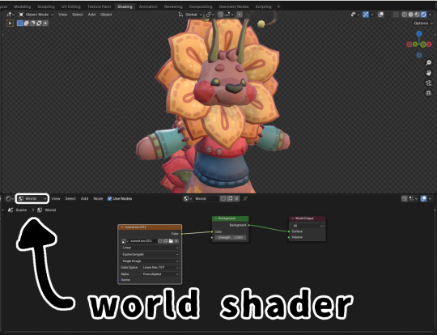Click World in the breadcrumb path

[50, 210]
